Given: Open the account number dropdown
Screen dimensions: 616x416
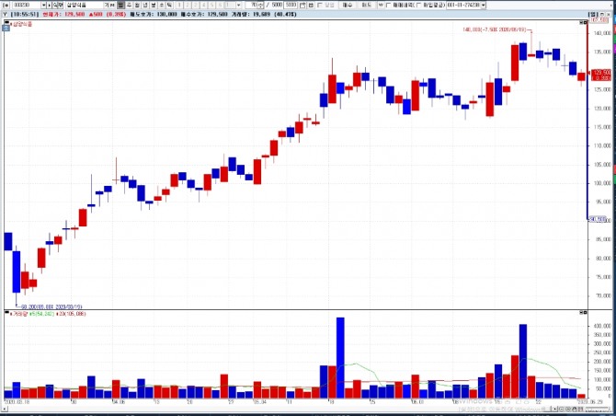Looking at the screenshot, I should pos(483,6).
